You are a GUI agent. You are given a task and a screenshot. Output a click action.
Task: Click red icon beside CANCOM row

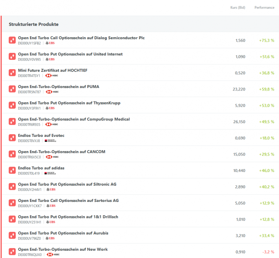[x=12, y=154]
